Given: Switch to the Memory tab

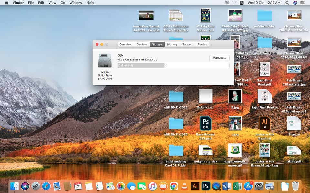Looking at the screenshot, I should coord(172,44).
